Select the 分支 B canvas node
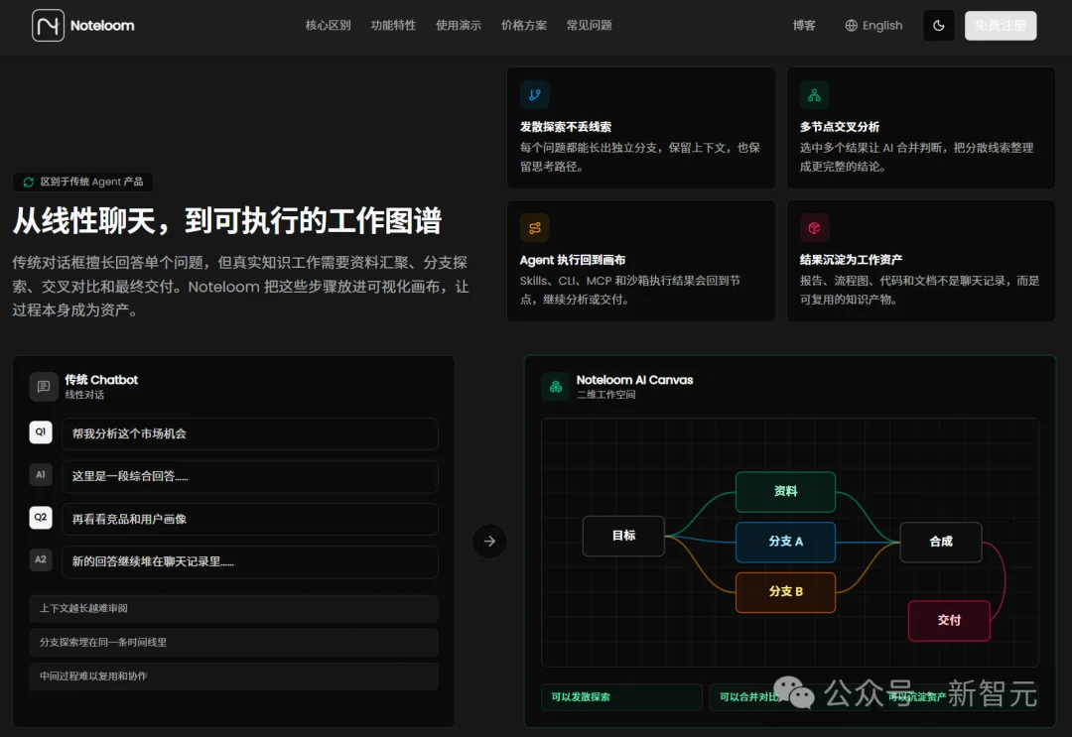The width and height of the screenshot is (1072, 737). pos(785,592)
